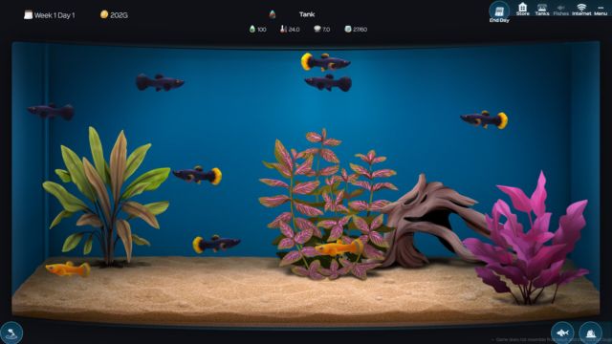Click the green water drop quality icon
Viewport: 612px width, 344px height.
[252, 29]
